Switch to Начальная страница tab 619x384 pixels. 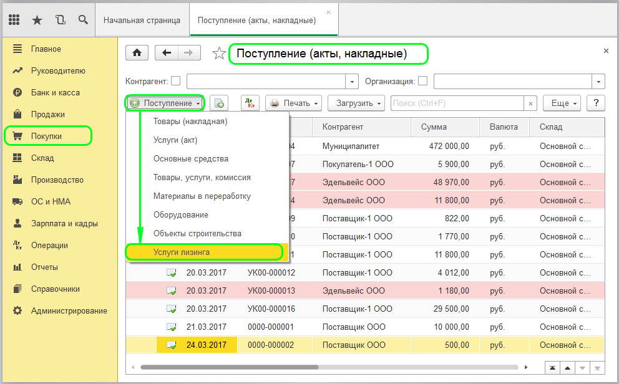point(142,20)
